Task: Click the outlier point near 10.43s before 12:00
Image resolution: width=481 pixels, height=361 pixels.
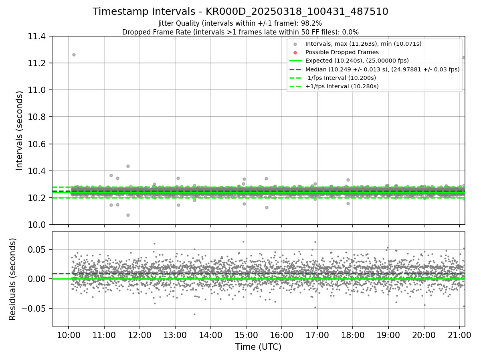Action: [x=128, y=166]
